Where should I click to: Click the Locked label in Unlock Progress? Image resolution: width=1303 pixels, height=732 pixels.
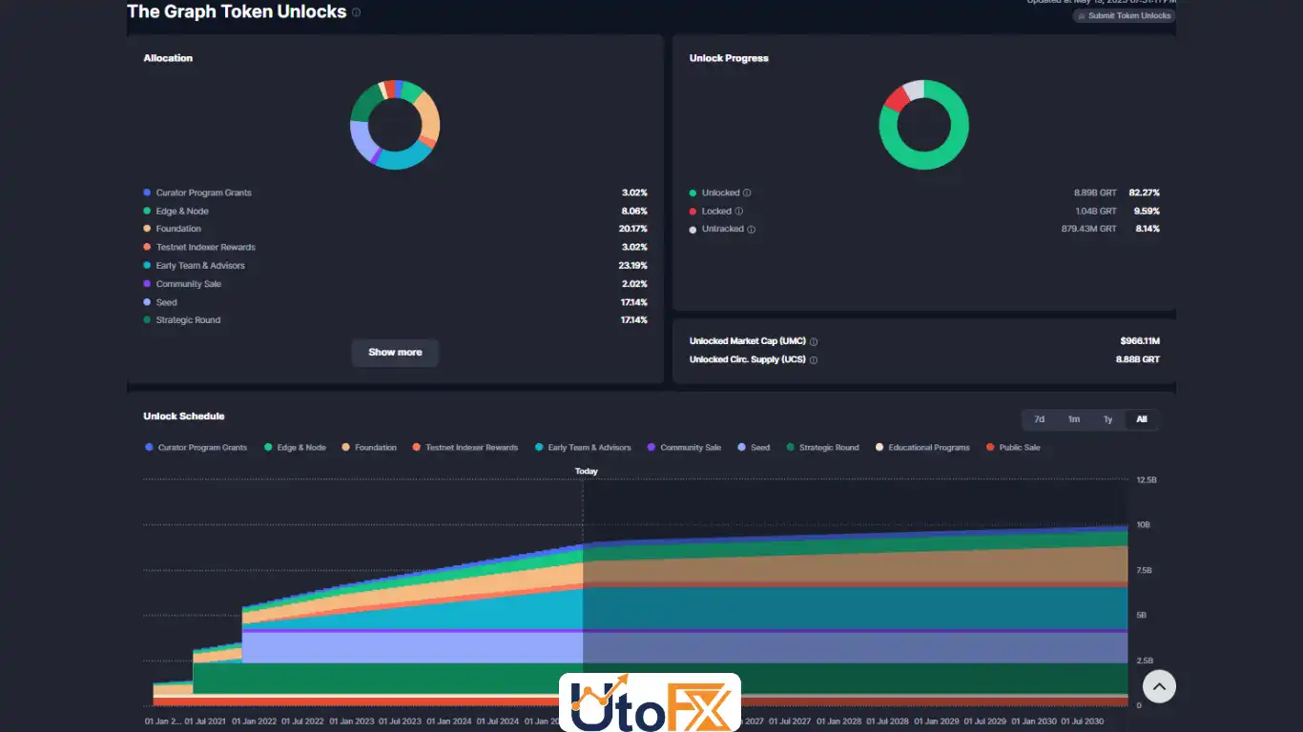pos(716,211)
